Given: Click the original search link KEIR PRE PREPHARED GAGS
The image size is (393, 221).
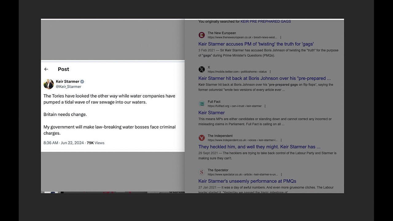Looking at the screenshot, I should click(x=266, y=21).
